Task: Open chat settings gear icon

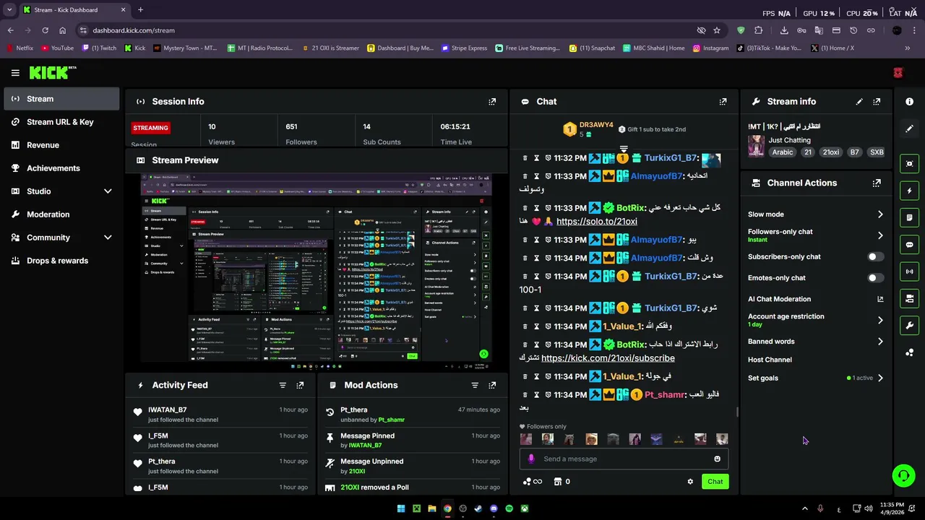Action: click(x=690, y=482)
